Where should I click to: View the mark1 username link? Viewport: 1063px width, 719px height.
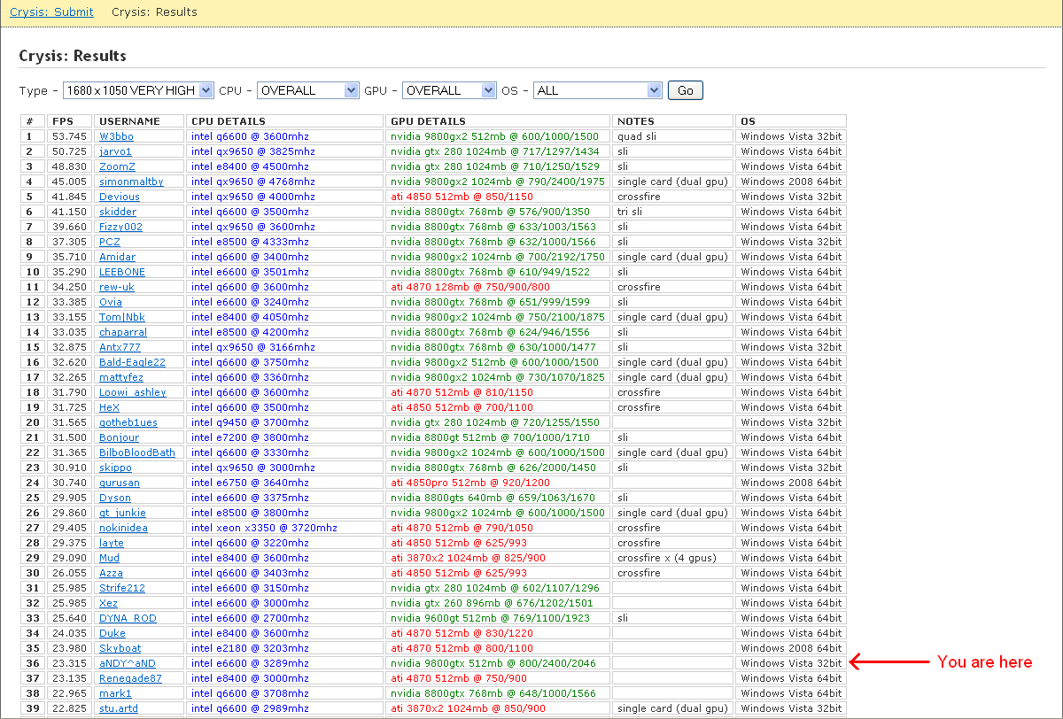(115, 693)
